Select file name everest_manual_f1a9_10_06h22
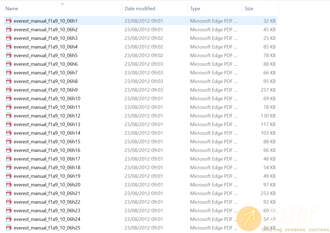This screenshot has height=233, width=330. (47, 202)
